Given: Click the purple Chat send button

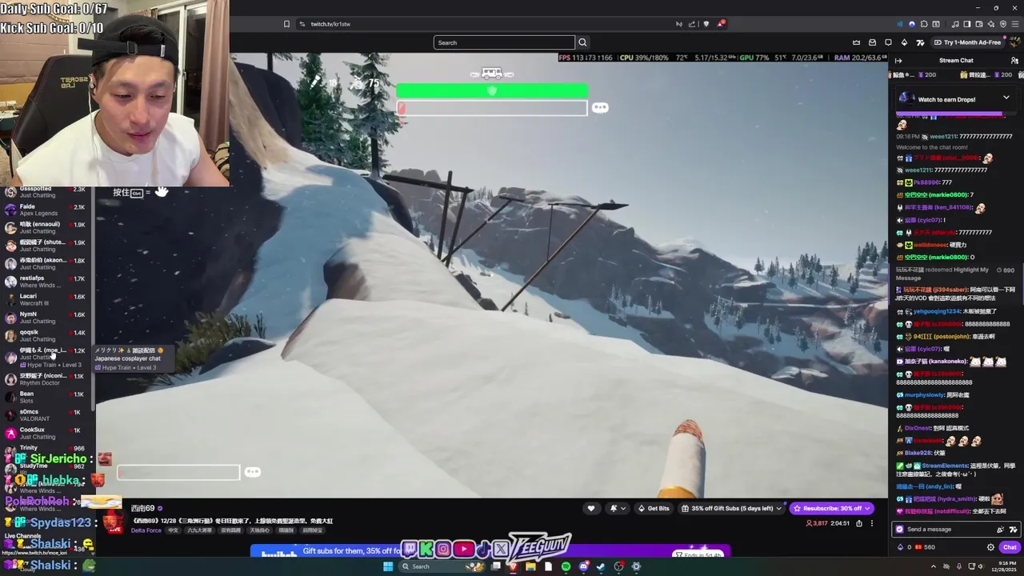Looking at the screenshot, I should (x=1010, y=547).
